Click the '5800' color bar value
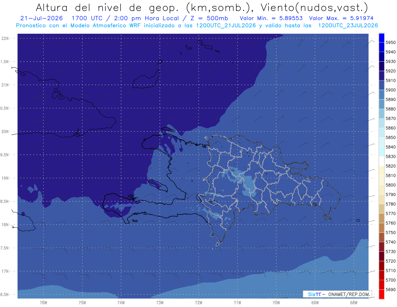The height and width of the screenshot is (307, 397). [391, 185]
